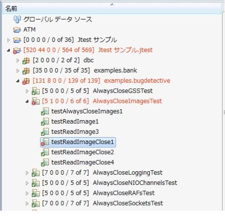This screenshot has height=217, width=225.
Task: Click the examples.bugdetective package icon
Action: point(26,81)
